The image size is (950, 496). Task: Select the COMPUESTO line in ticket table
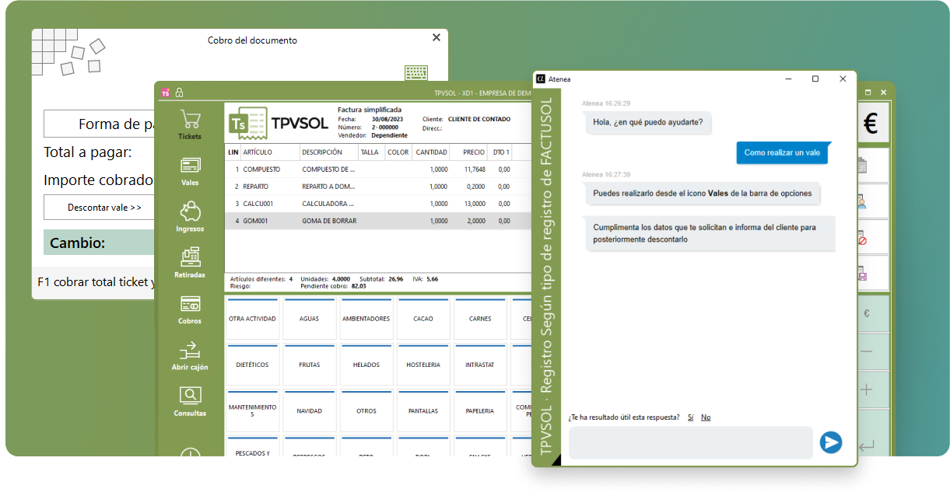tap(378, 169)
